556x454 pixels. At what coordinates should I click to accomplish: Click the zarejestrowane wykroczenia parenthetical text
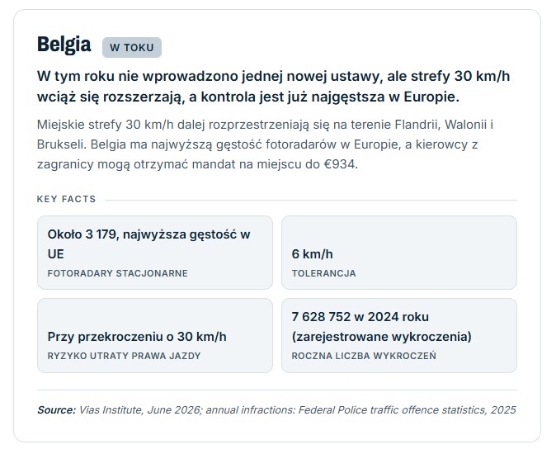coord(382,337)
